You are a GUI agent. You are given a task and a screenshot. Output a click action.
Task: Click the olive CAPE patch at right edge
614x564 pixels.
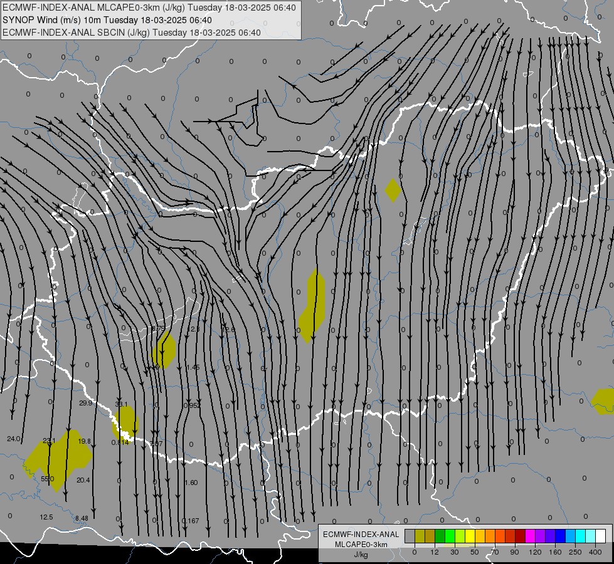(x=603, y=401)
